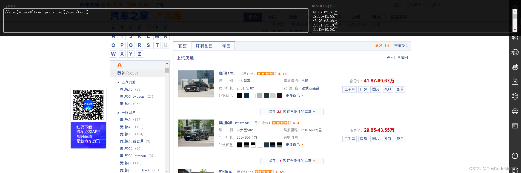Pick gray swatch for 奥迪A7L

[x=260, y=96]
